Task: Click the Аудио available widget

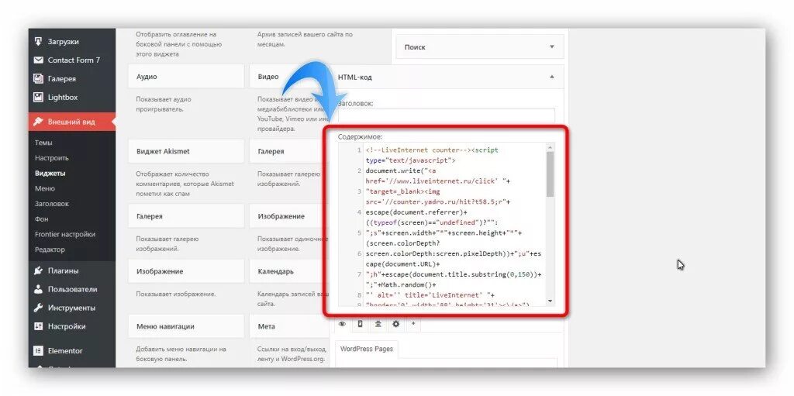Action: (x=186, y=77)
